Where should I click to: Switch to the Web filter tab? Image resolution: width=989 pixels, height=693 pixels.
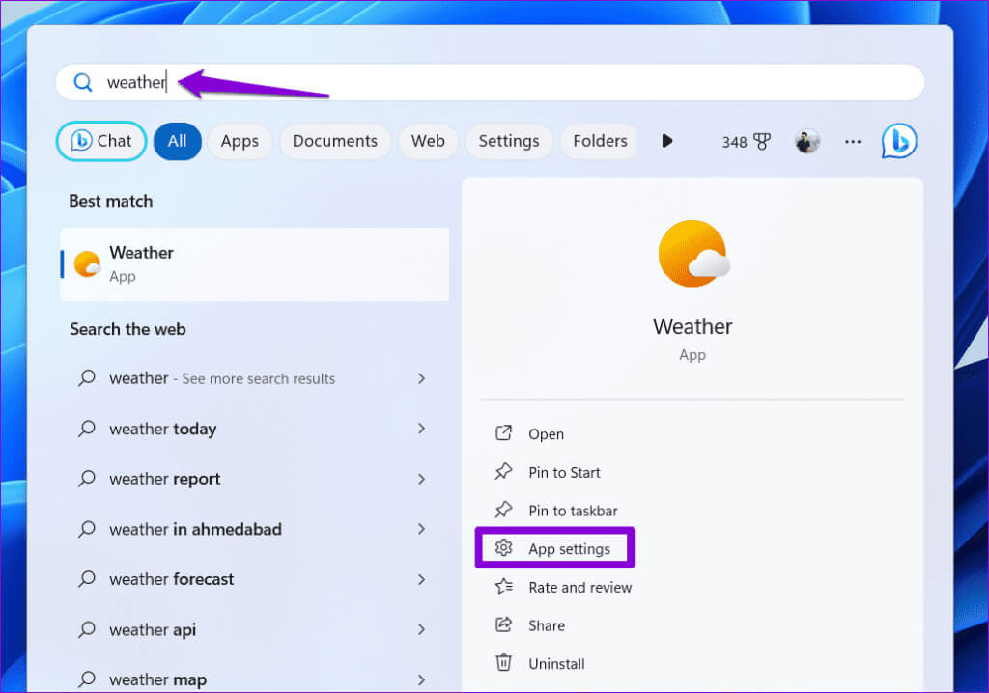[428, 141]
